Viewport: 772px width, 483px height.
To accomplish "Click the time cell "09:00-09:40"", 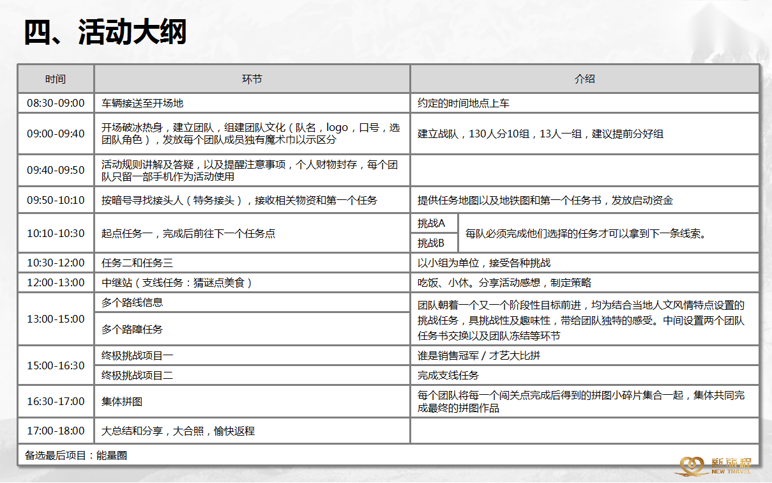I will point(56,134).
